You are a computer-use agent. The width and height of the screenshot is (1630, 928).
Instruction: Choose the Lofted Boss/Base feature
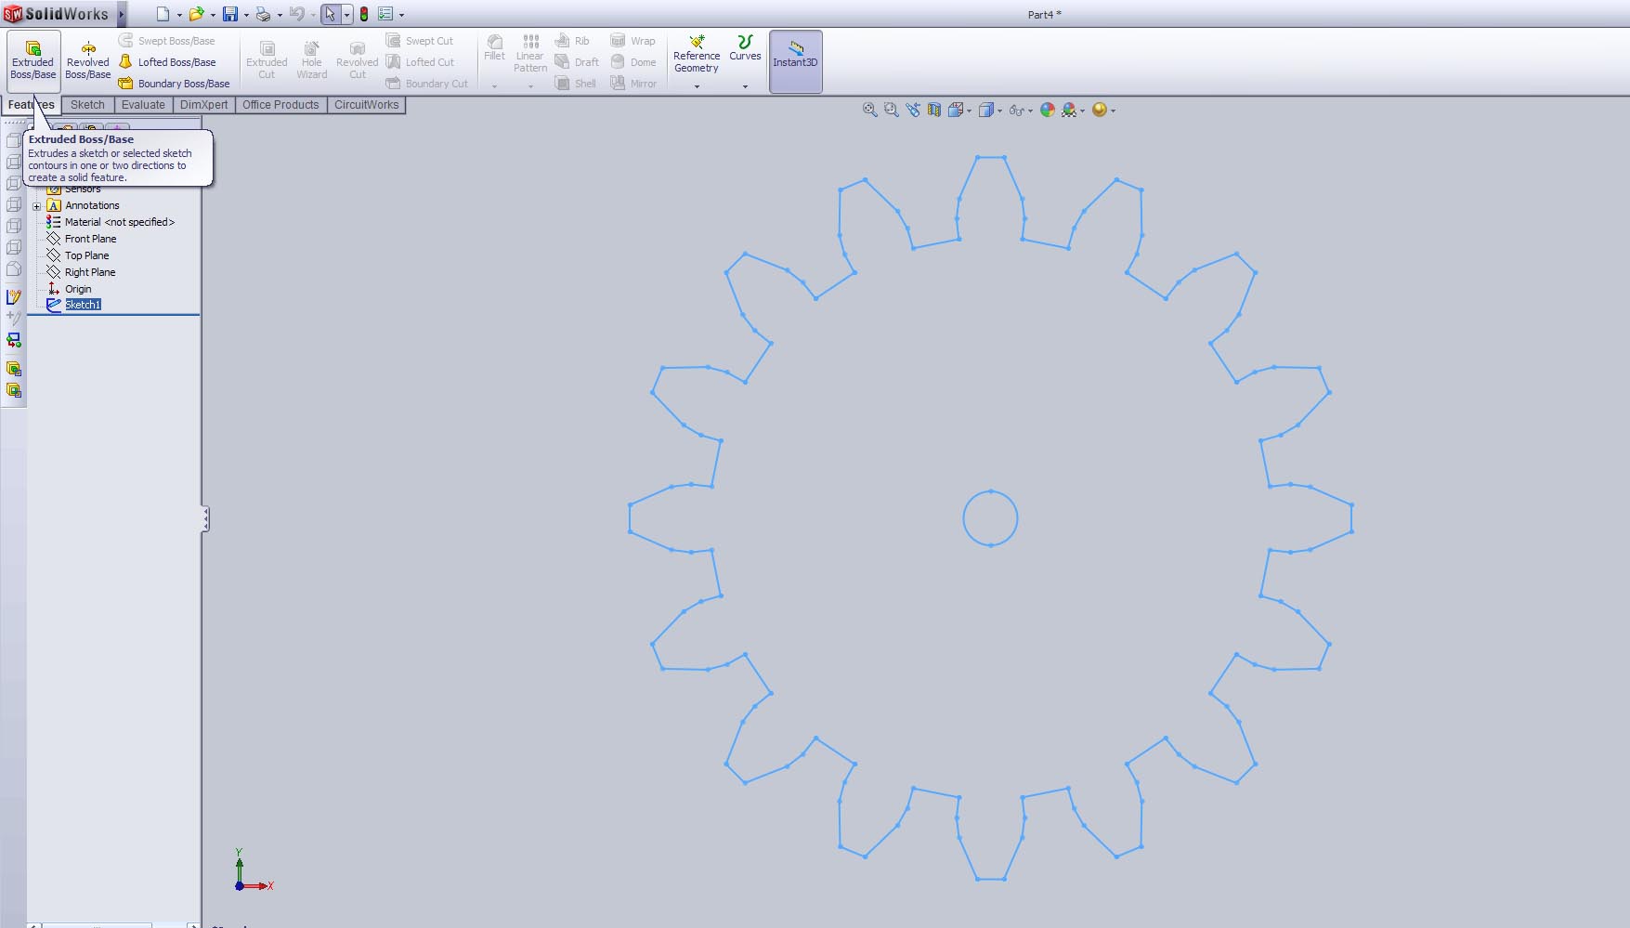click(167, 62)
